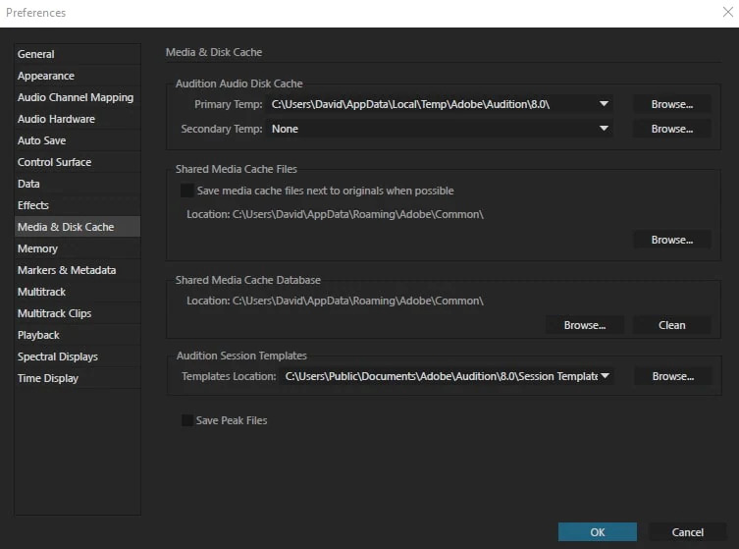
Task: Click the Audition Audio Disk Cache heading
Action: [x=238, y=83]
